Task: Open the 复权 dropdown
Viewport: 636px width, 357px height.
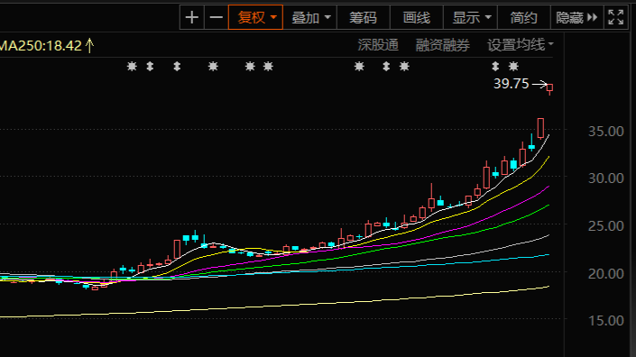Action: pyautogui.click(x=255, y=17)
